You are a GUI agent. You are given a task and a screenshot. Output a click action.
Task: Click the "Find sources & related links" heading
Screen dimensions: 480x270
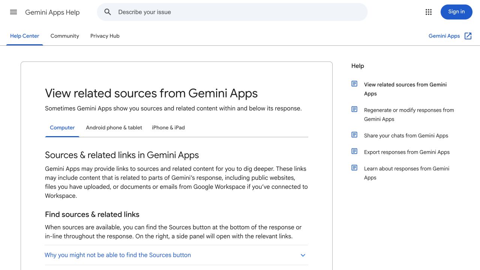(92, 214)
